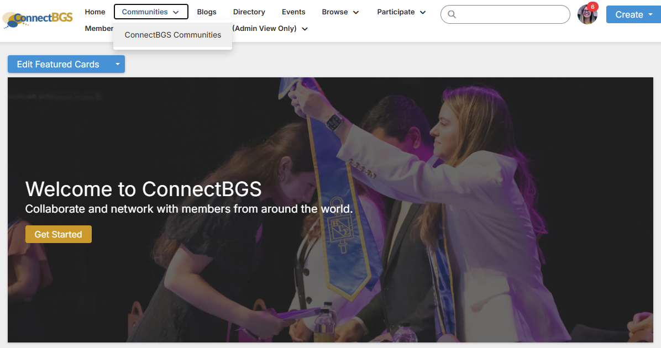Select ConnectBGS Communities menu entry
Image resolution: width=661 pixels, height=348 pixels.
[x=173, y=35]
